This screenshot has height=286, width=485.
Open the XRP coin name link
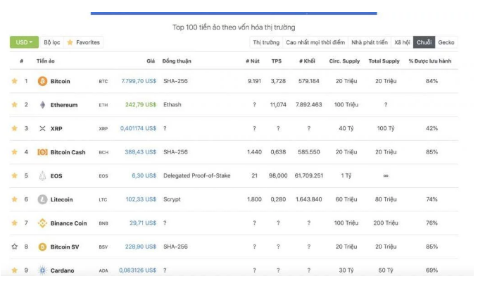tap(56, 128)
